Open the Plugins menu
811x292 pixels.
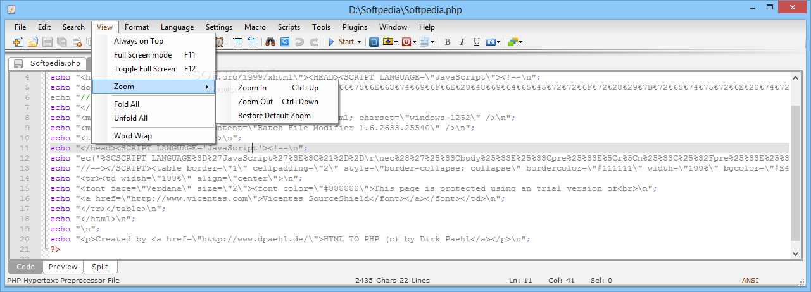click(355, 27)
